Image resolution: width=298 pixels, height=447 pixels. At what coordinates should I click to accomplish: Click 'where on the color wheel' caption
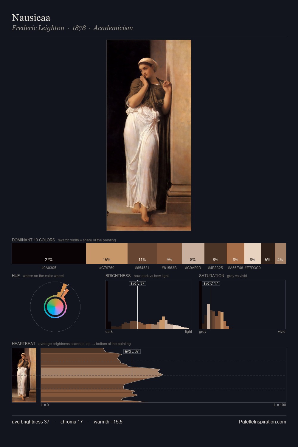43,276
